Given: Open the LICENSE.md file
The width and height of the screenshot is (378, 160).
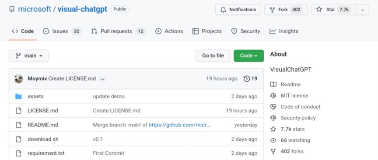Looking at the screenshot, I should point(43,111).
